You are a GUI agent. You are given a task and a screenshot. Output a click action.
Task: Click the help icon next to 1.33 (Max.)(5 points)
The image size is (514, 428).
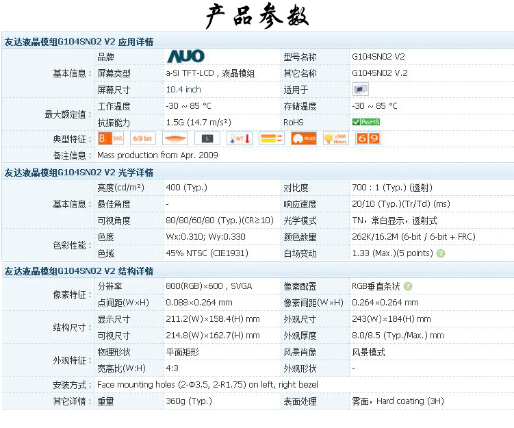tap(441, 253)
